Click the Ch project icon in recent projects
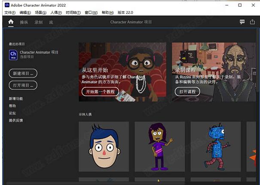260x185 pixels. (x=13, y=55)
